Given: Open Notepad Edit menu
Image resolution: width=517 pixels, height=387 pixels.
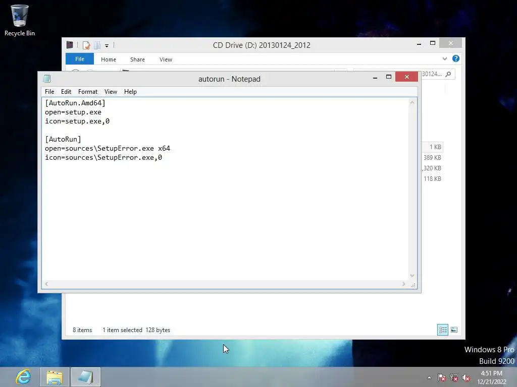Looking at the screenshot, I should [x=66, y=92].
